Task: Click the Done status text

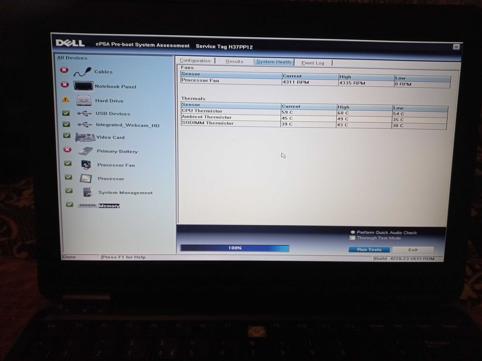Action: pos(69,257)
